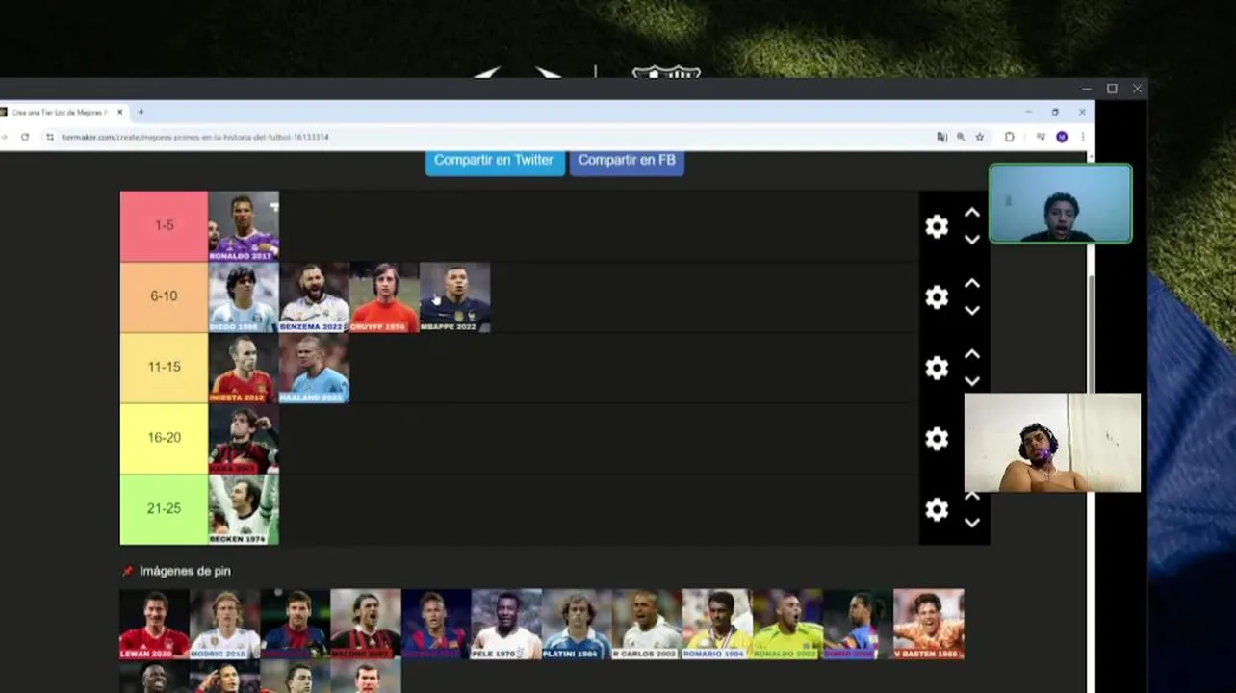Select the Diego 1986 image

[244, 297]
